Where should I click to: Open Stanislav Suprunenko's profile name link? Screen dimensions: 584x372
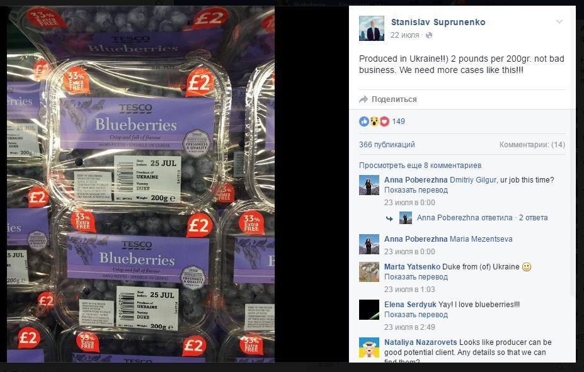click(x=438, y=22)
